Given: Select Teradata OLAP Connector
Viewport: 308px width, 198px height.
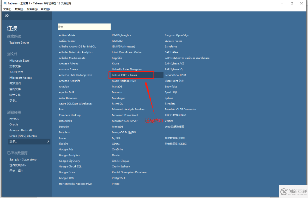Looking at the screenshot, I should tap(180, 109).
